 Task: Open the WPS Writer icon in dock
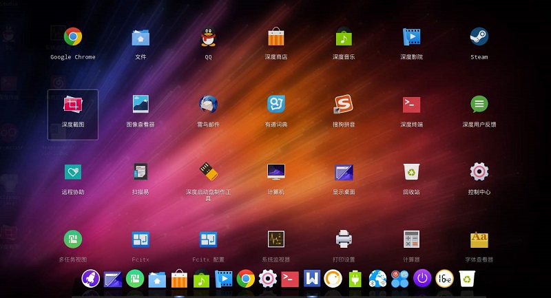pos(312,279)
